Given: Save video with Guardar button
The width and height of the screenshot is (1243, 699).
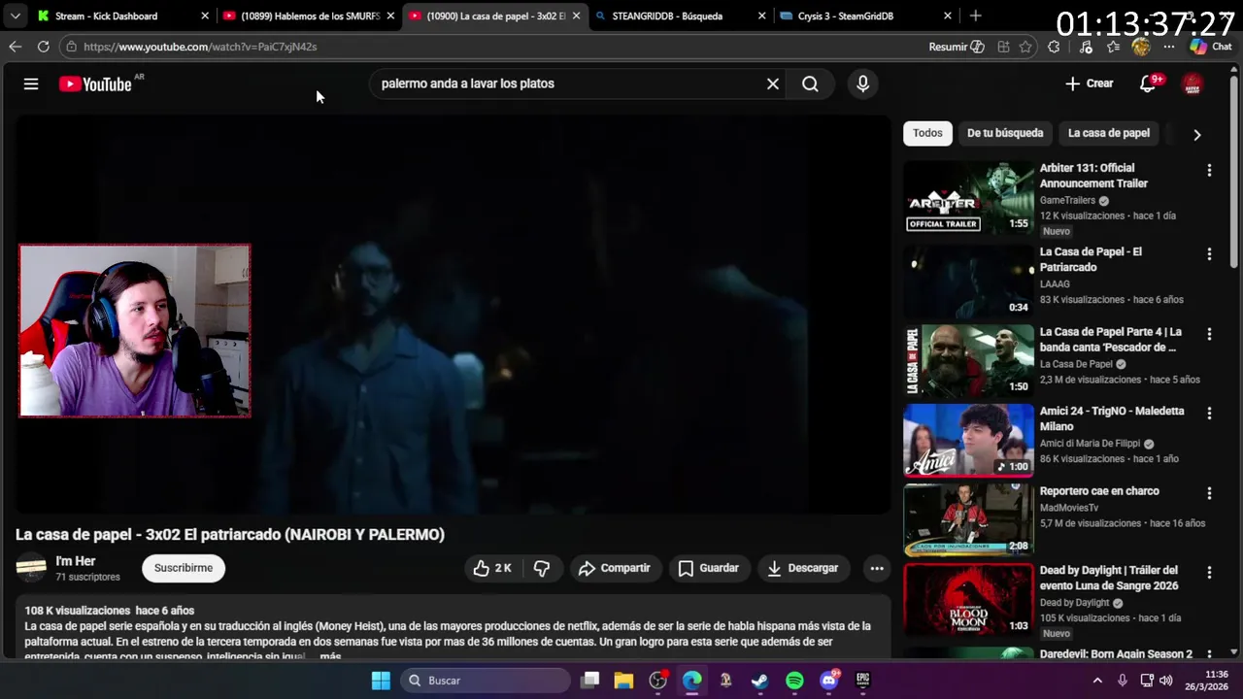Looking at the screenshot, I should tap(708, 568).
